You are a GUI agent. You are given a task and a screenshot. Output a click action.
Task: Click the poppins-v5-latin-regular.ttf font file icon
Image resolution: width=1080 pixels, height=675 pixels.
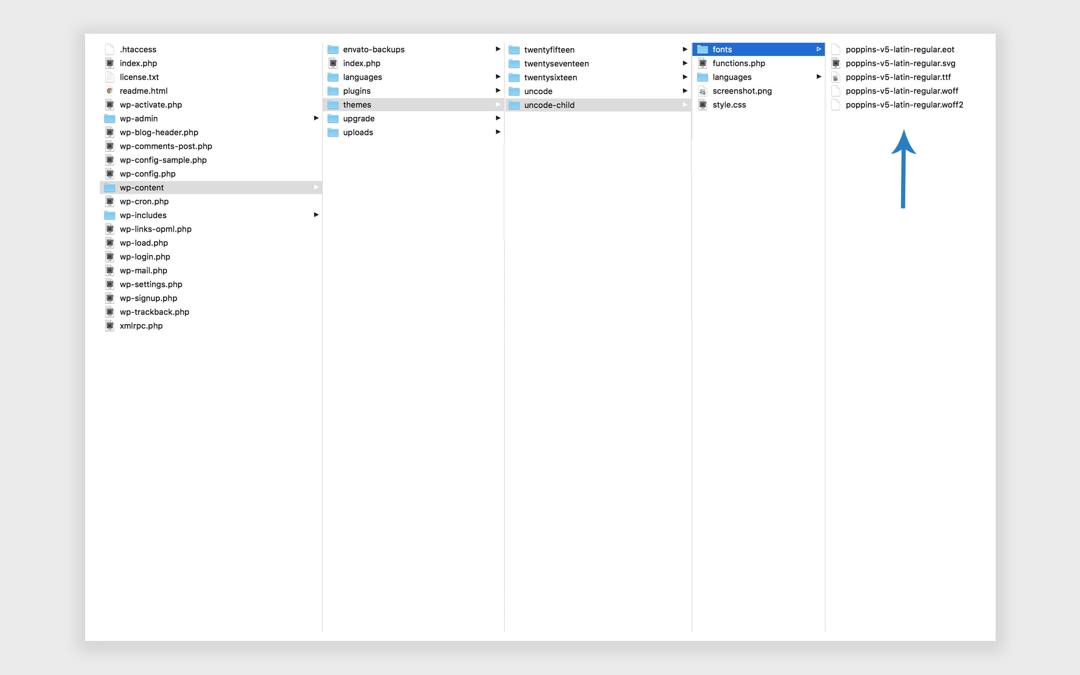pos(835,77)
